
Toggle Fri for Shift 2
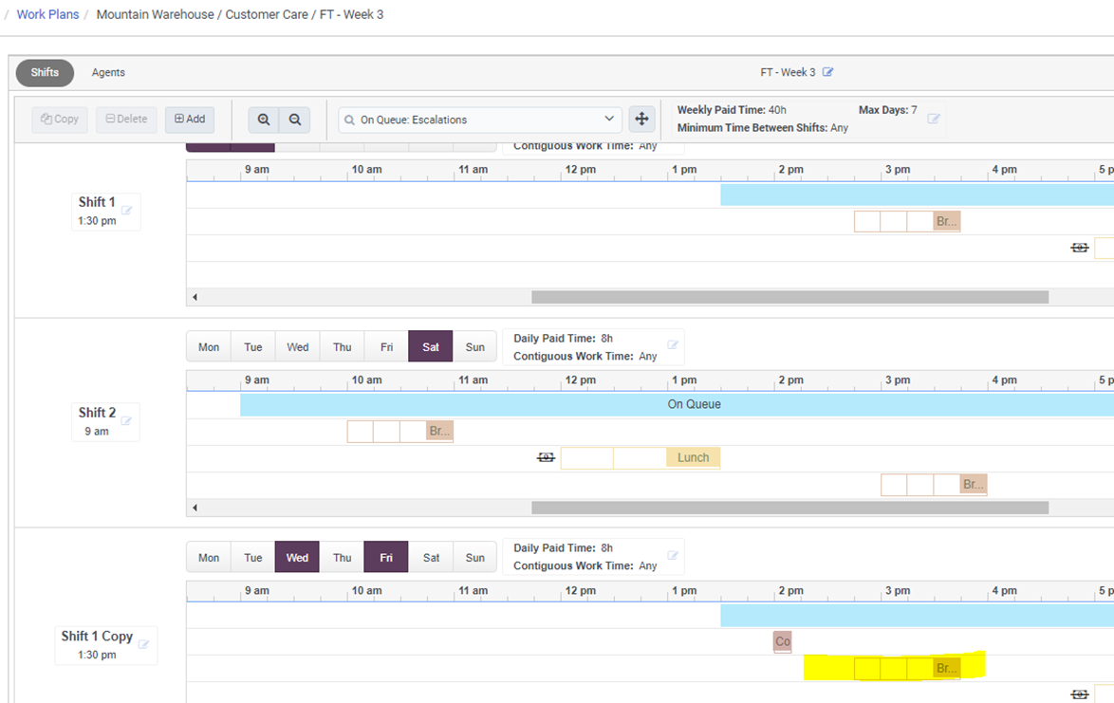[386, 346]
